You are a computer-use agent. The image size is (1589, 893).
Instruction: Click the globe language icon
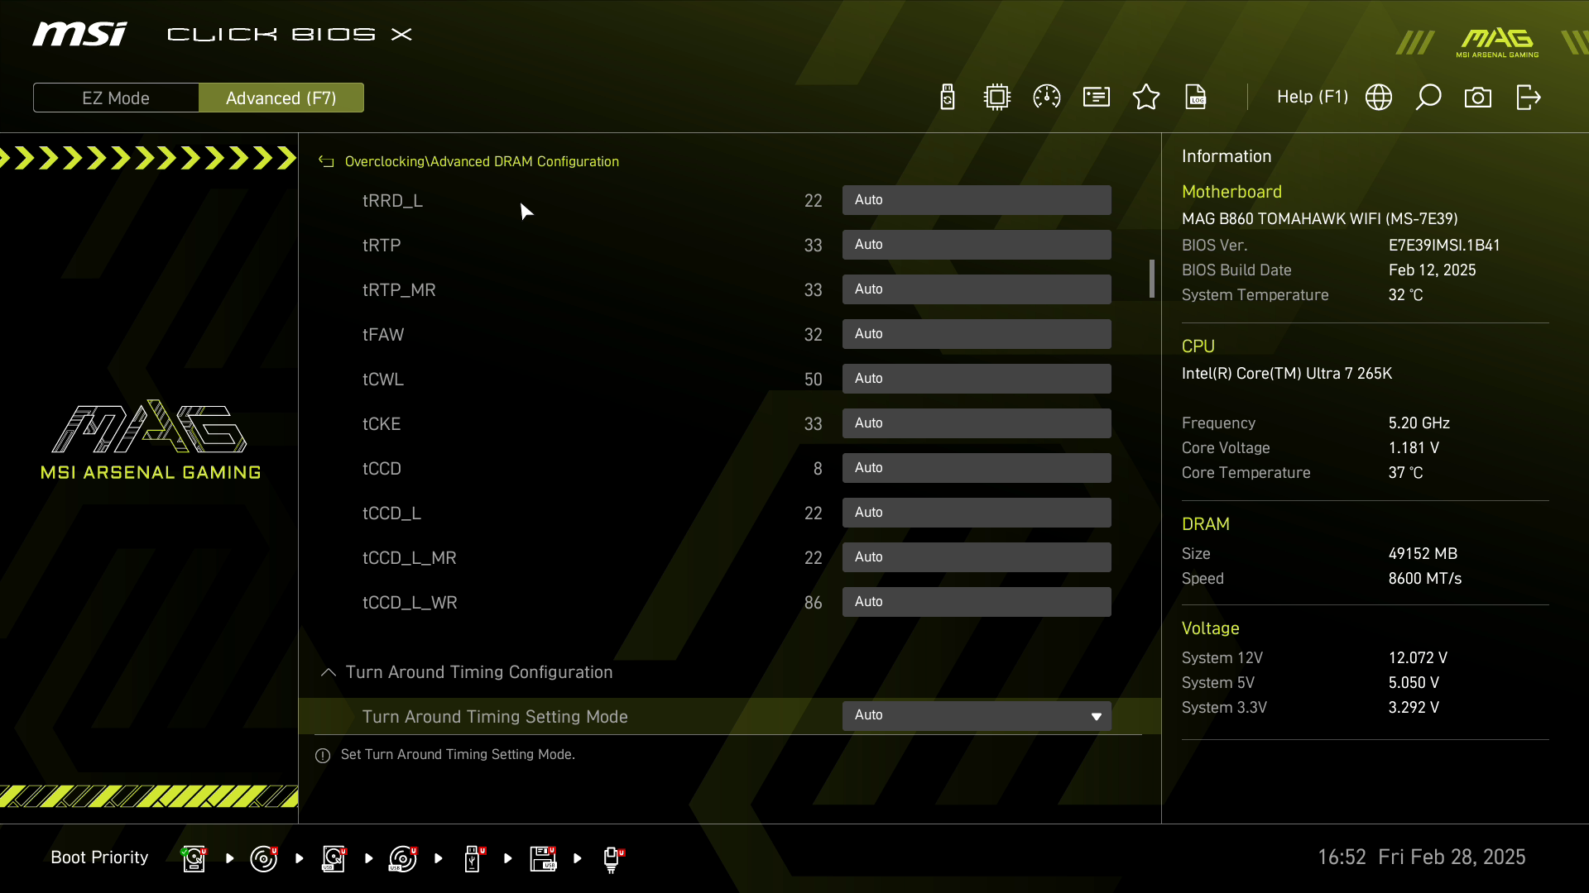pyautogui.click(x=1379, y=97)
